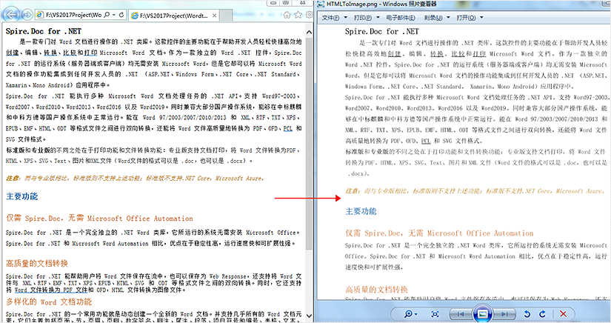
Task: Open IE tools gear icon
Action: 309,15
